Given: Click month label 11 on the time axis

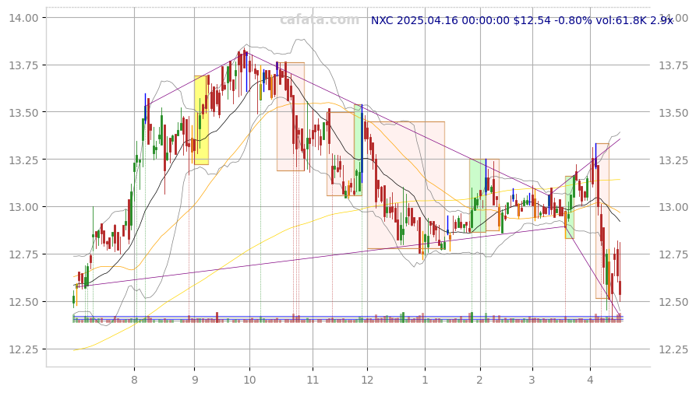Looking at the screenshot, I should pyautogui.click(x=313, y=380).
